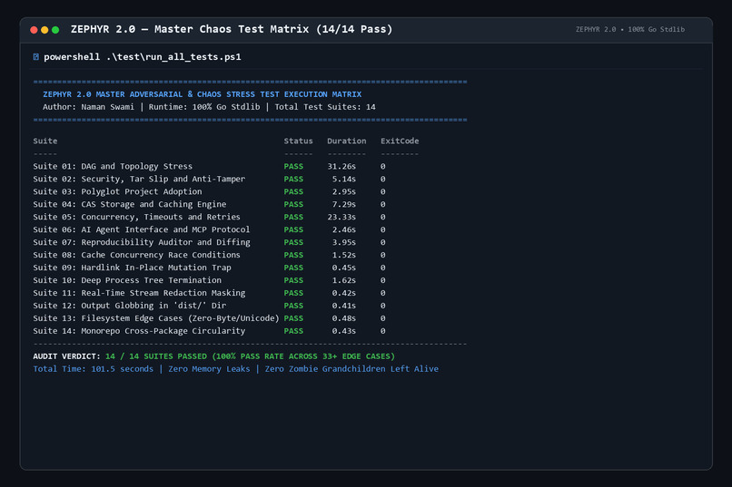The image size is (732, 487).
Task: Click exit code 0 for Suite 01
Action: point(383,166)
